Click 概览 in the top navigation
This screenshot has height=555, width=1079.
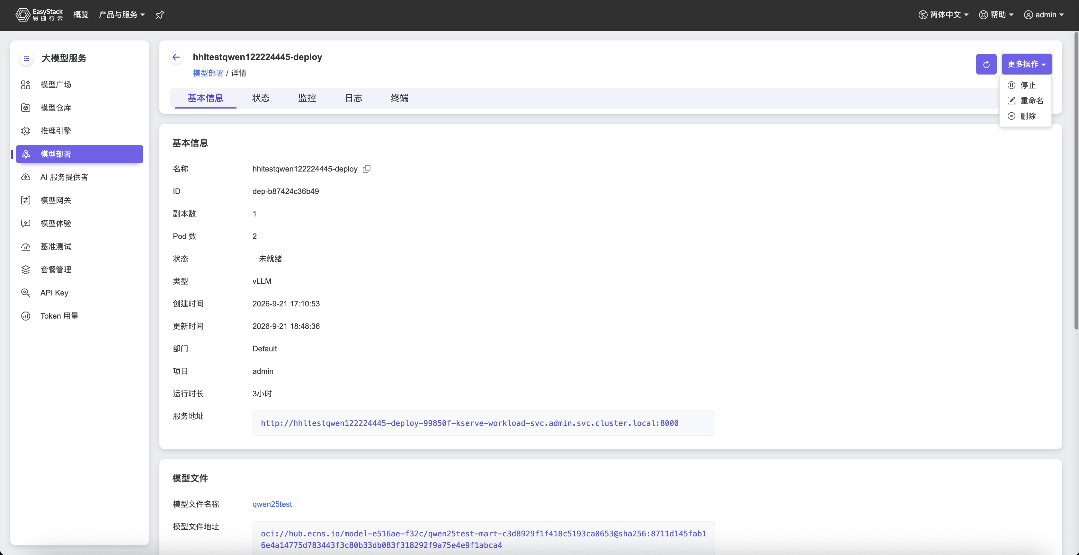pyautogui.click(x=81, y=15)
